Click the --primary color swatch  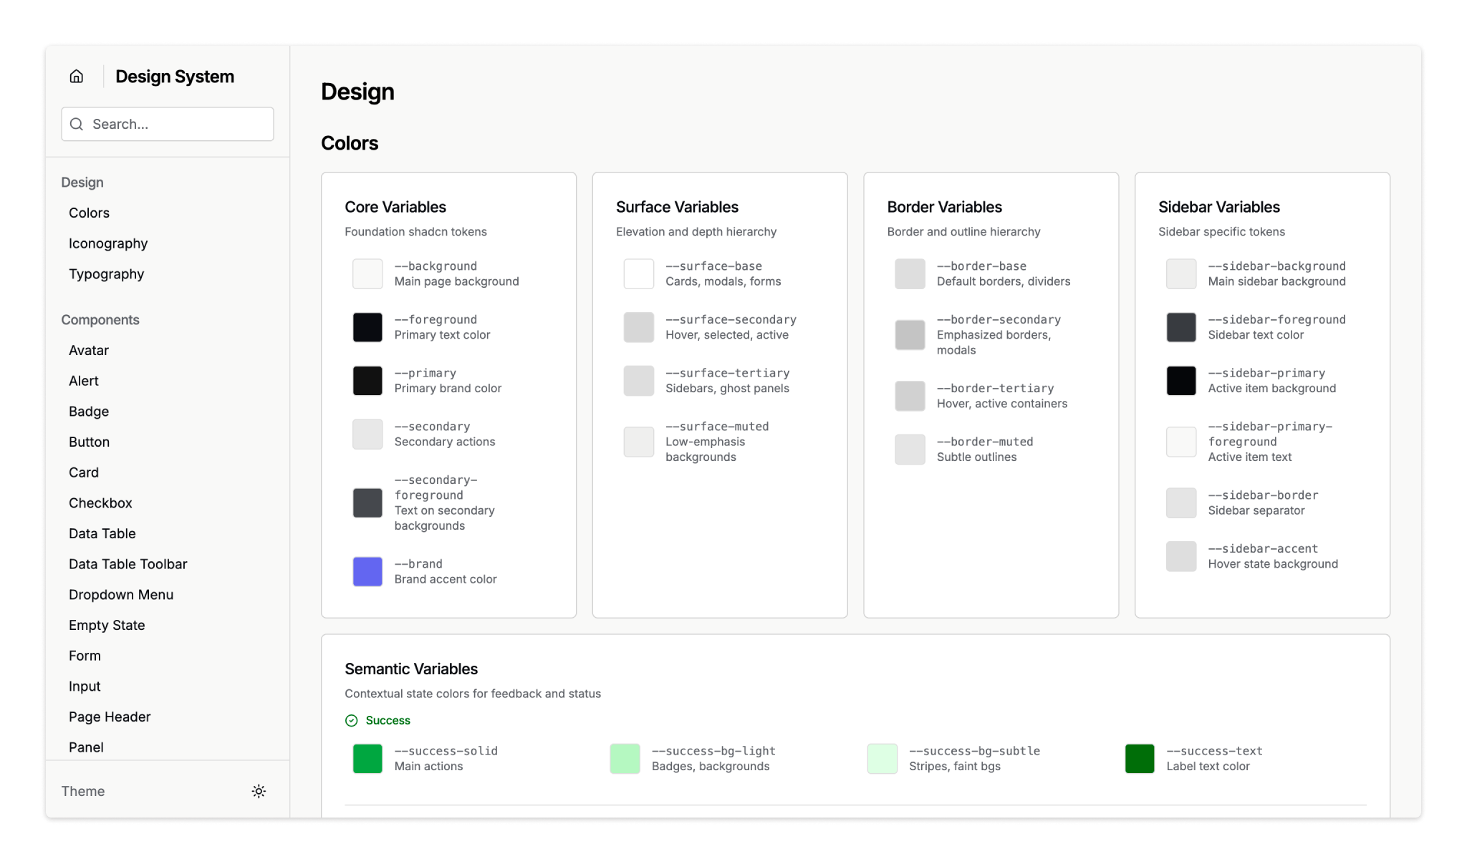coord(367,380)
